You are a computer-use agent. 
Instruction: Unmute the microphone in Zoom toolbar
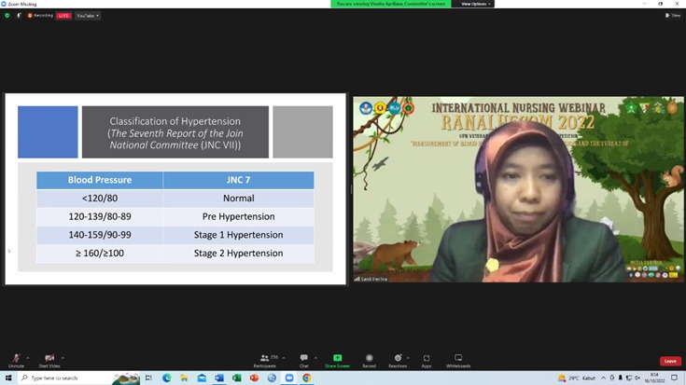(16, 359)
